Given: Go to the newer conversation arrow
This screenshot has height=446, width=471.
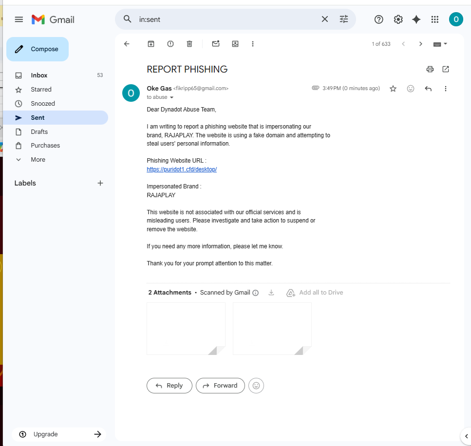Looking at the screenshot, I should click(x=403, y=44).
